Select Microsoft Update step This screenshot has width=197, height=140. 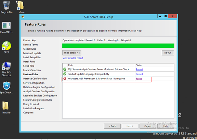click(x=32, y=53)
